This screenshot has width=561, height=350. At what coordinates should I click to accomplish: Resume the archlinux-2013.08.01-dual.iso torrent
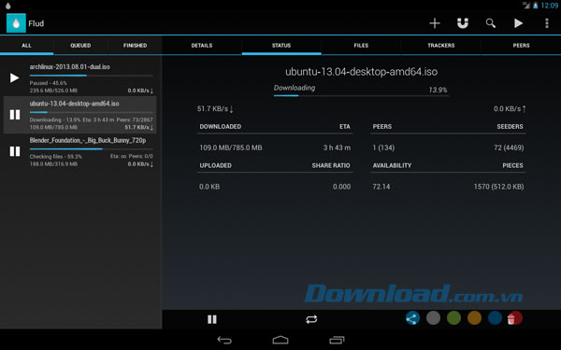click(x=14, y=77)
